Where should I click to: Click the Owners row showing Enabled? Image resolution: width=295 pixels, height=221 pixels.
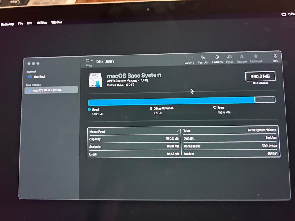pyautogui.click(x=230, y=138)
